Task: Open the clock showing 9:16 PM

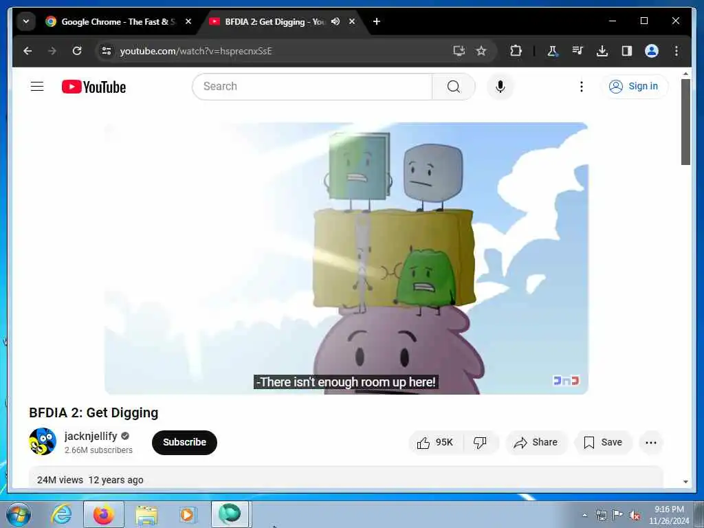Action: click(669, 515)
